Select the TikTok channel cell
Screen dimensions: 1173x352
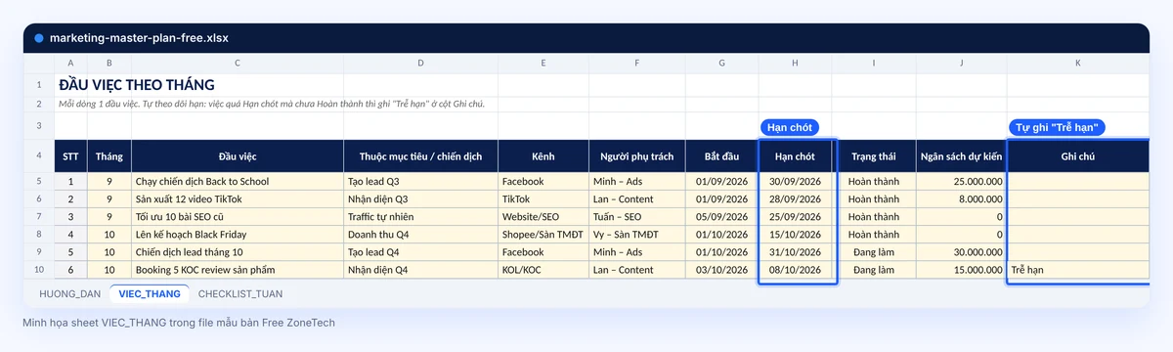[543, 198]
